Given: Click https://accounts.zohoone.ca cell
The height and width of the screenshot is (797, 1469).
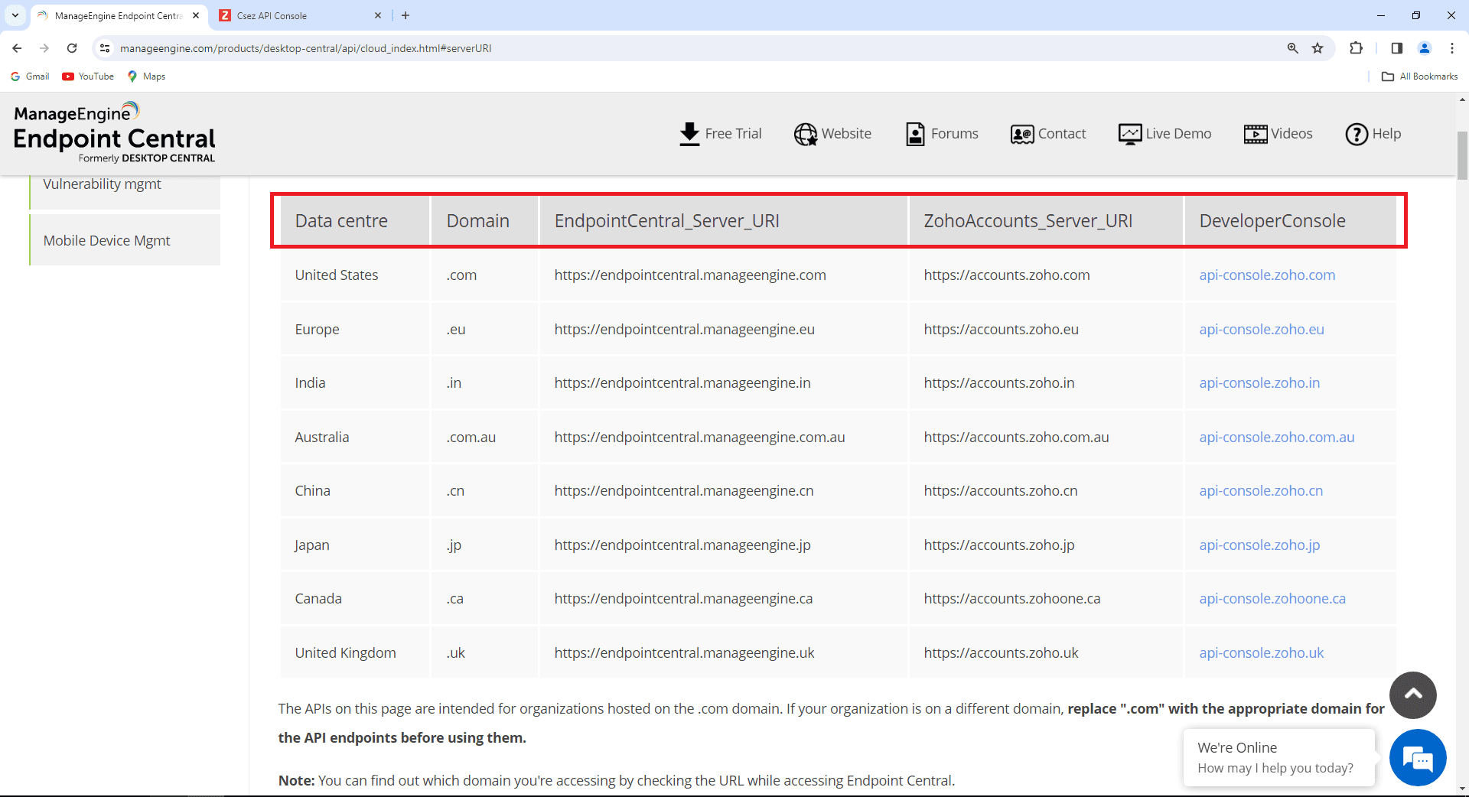Looking at the screenshot, I should [x=1046, y=599].
